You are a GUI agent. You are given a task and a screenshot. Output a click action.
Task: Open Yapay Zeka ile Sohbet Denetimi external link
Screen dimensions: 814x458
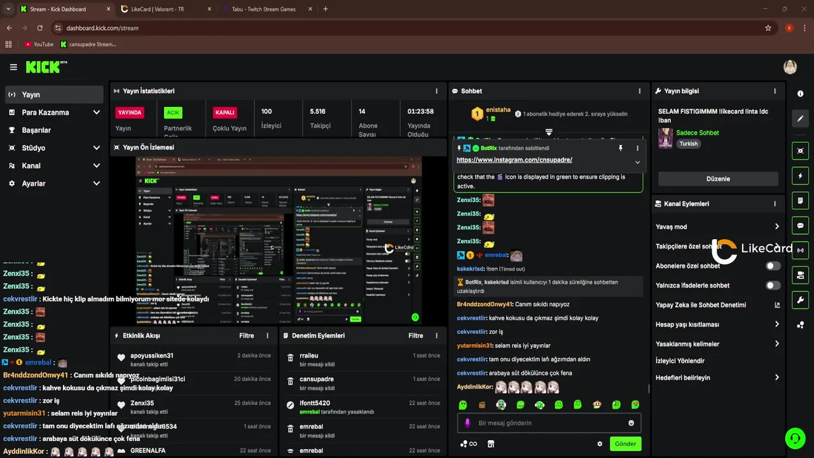(776, 305)
